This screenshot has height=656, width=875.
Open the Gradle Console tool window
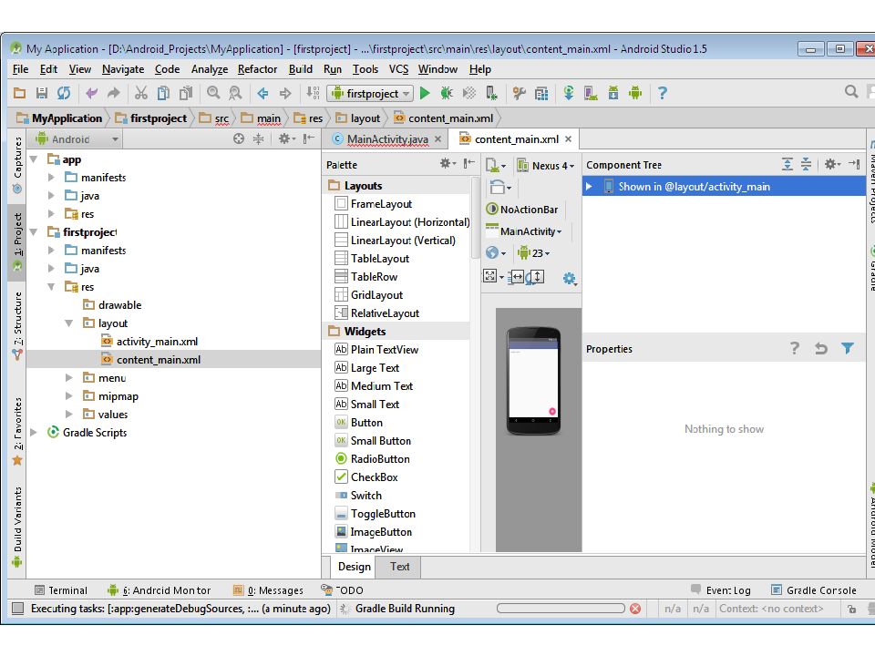coord(814,590)
